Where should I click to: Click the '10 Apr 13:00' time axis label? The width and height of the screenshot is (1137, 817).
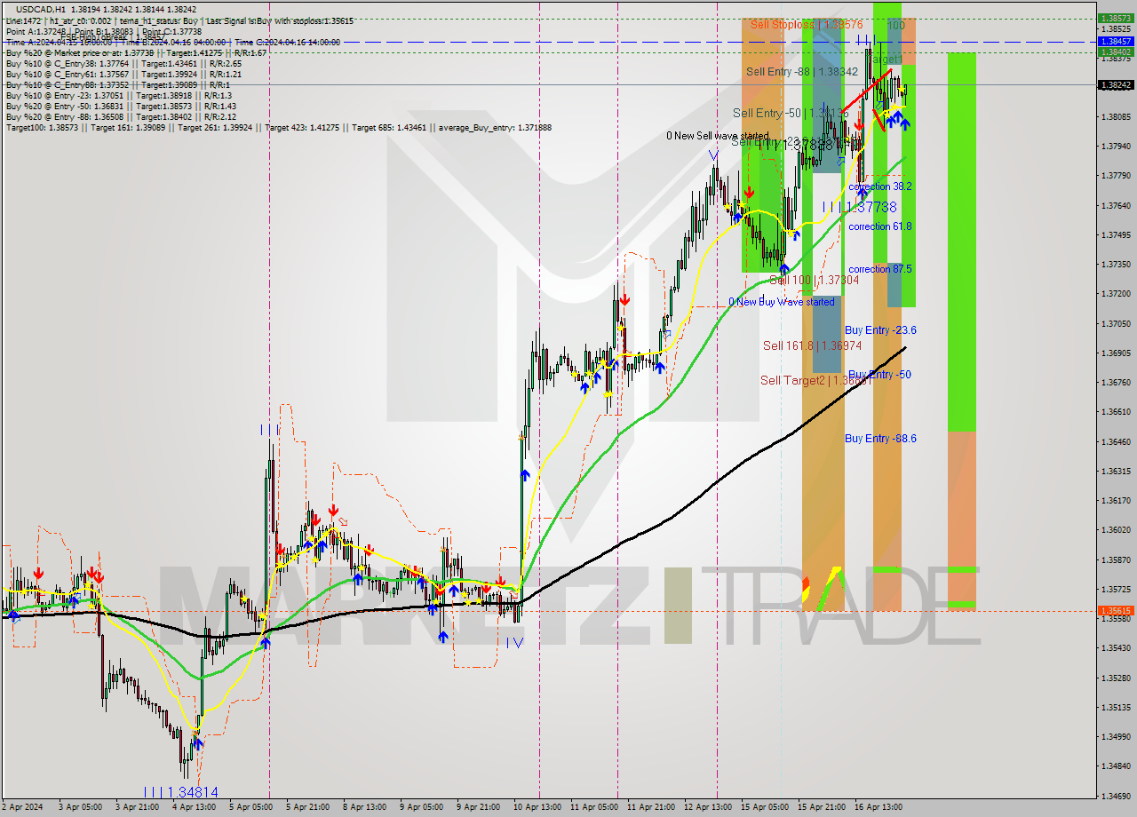[539, 807]
